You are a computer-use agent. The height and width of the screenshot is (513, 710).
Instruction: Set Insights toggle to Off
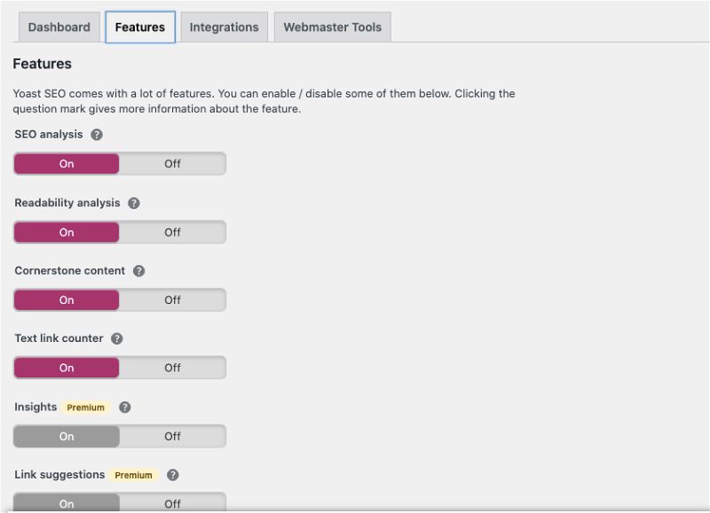pyautogui.click(x=172, y=437)
